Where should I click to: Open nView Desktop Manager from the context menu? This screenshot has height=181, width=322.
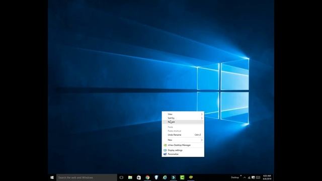pyautogui.click(x=183, y=145)
